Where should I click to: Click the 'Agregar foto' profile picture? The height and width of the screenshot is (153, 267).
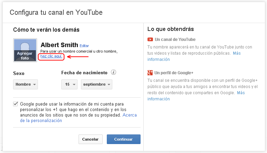[x=25, y=50]
